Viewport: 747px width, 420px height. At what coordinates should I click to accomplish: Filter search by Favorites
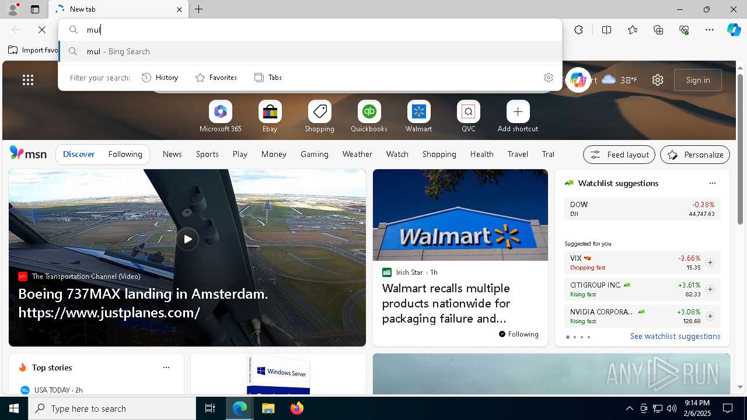click(216, 78)
